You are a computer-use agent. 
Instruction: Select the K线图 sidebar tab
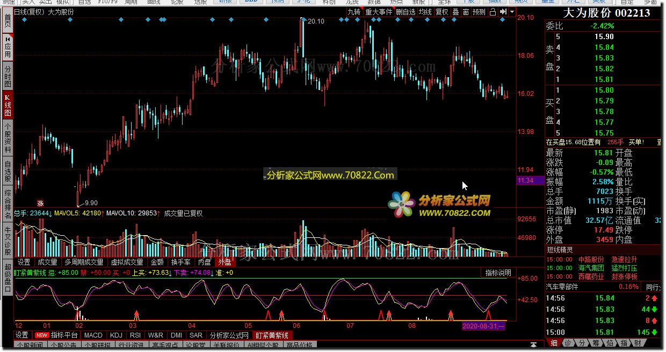[x=8, y=106]
